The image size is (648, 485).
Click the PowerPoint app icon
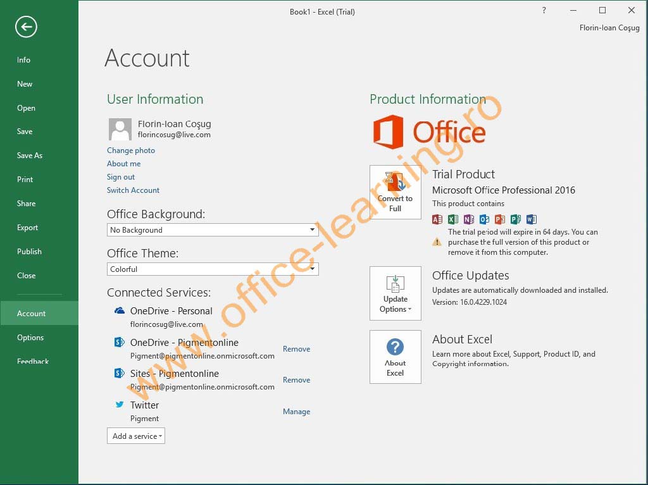500,219
